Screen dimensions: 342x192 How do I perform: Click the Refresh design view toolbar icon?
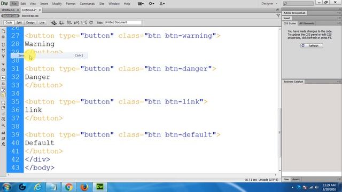click(x=91, y=22)
